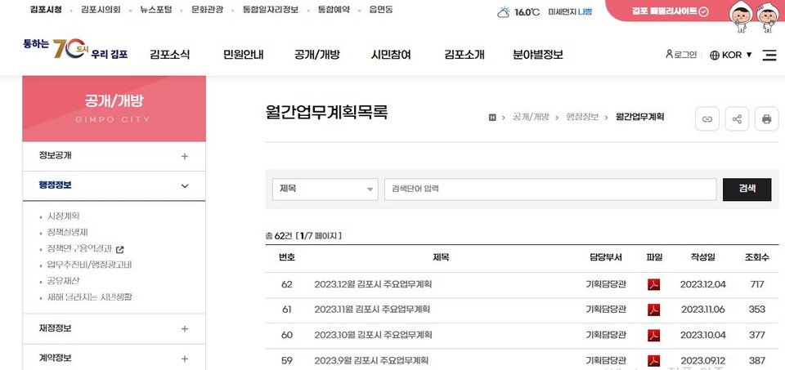The height and width of the screenshot is (370, 785).
Task: Open 2023.9월 김포시 주요업무계획 post
Action: click(x=371, y=360)
